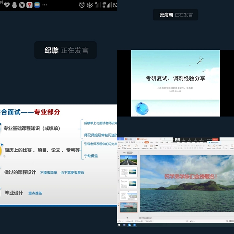Click the 考研复试、调剂经验分享 slide title
Image resolution: width=234 pixels, height=234 pixels.
175,78
